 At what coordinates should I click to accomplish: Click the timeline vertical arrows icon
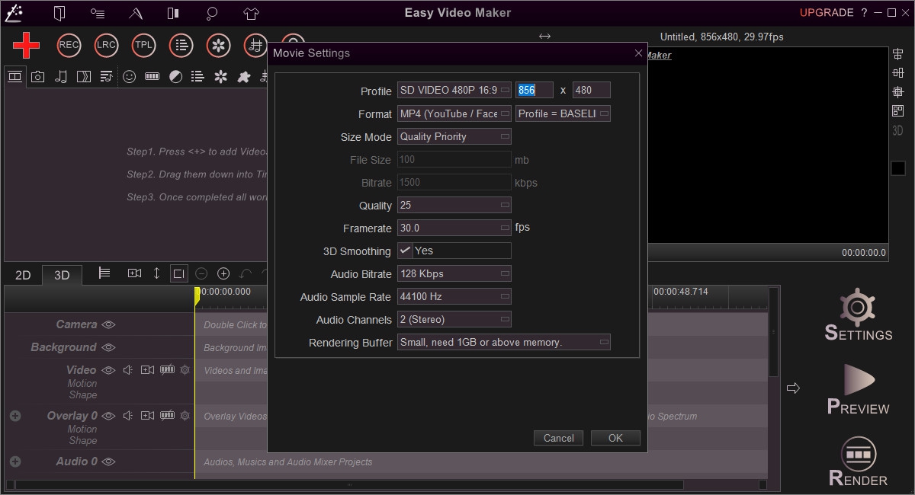coord(156,273)
